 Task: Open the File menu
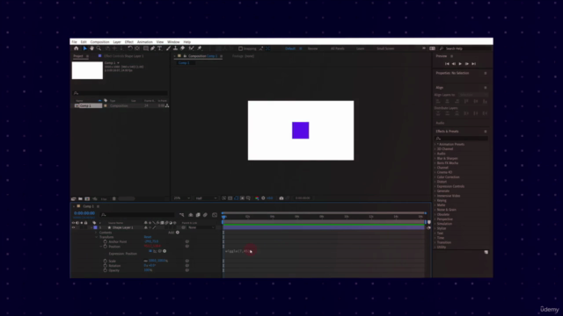pyautogui.click(x=74, y=42)
